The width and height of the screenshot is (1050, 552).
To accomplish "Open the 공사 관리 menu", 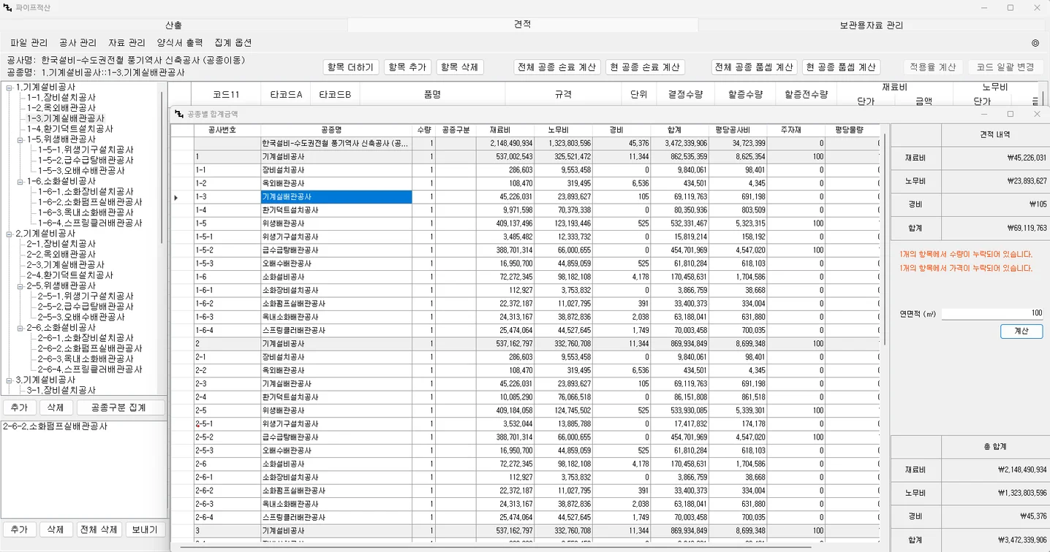I will coord(78,43).
